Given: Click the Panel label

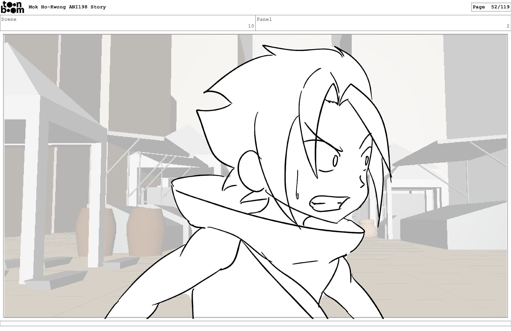Looking at the screenshot, I should pos(264,19).
